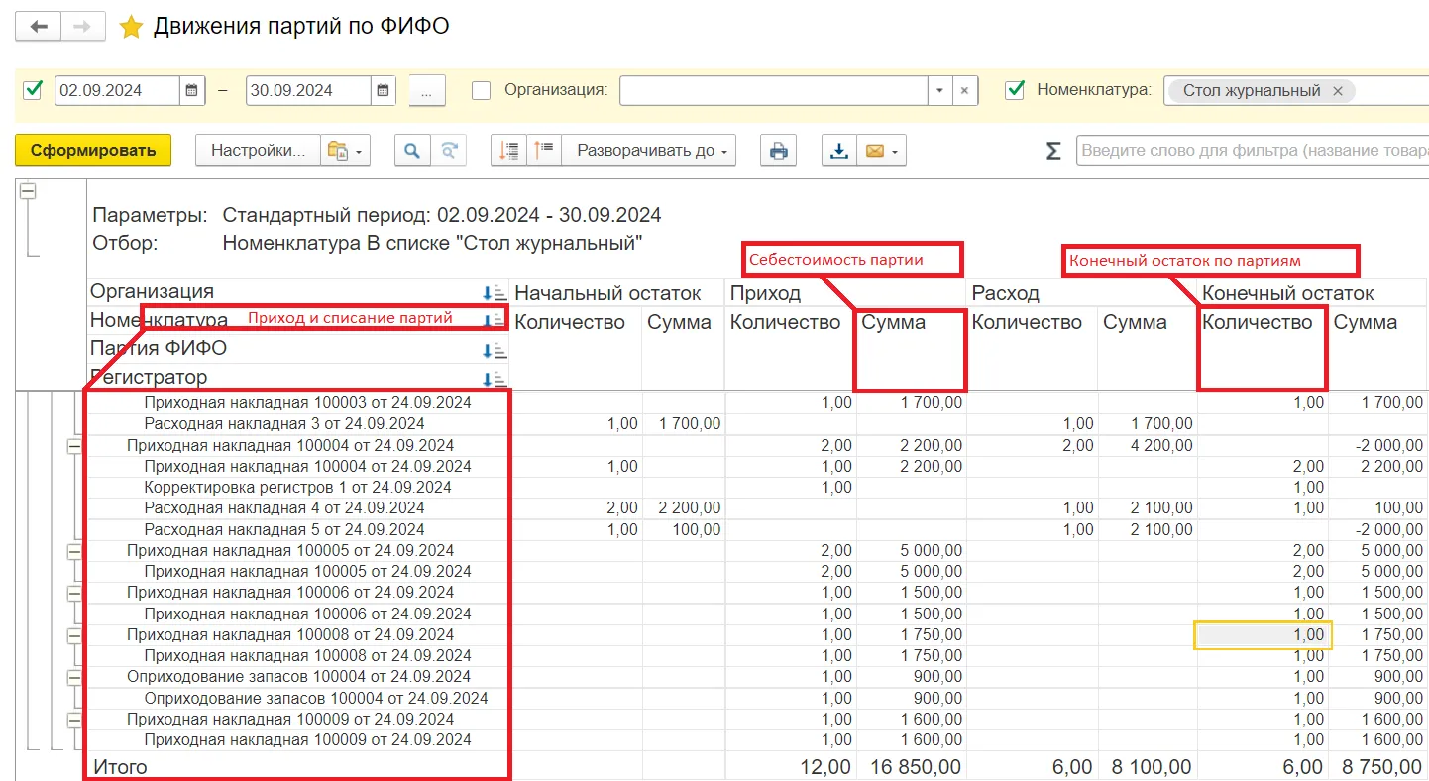Viewport: 1429px width, 781px height.
Task: Click the sigma sum icon
Action: coord(1053,151)
